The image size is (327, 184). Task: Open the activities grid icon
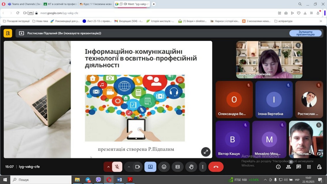click(309, 167)
